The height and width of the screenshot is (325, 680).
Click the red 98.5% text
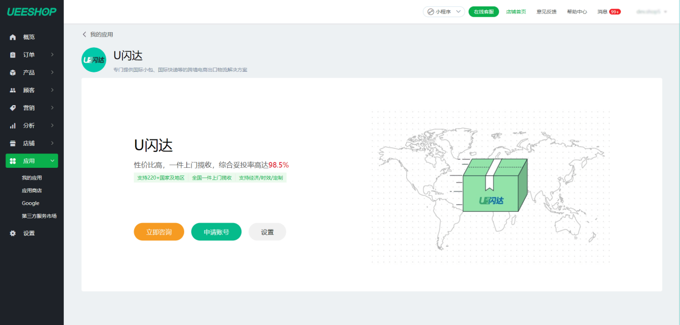pyautogui.click(x=279, y=165)
